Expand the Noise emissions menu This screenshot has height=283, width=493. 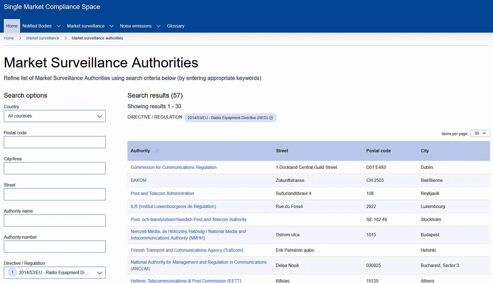(x=140, y=26)
